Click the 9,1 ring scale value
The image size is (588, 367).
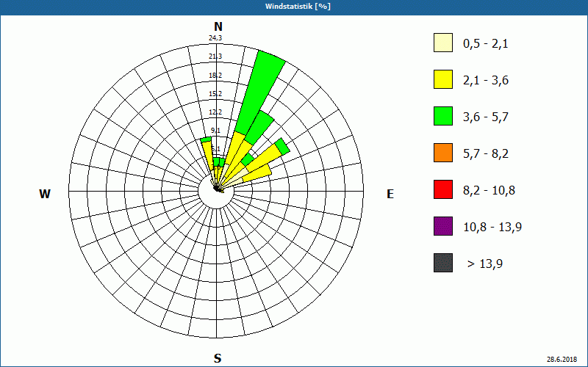(x=215, y=131)
